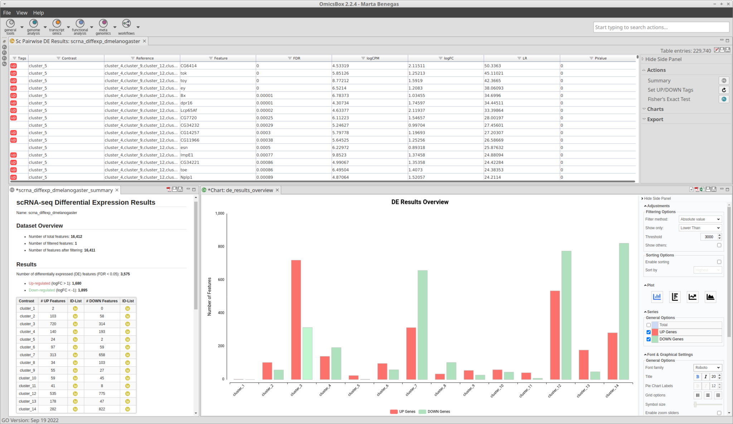The image size is (733, 424).
Task: Open the Filter method dropdown
Action: click(699, 219)
